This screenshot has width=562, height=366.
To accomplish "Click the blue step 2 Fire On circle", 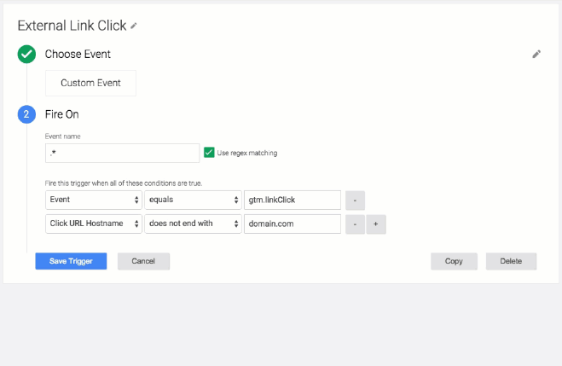I will click(26, 114).
